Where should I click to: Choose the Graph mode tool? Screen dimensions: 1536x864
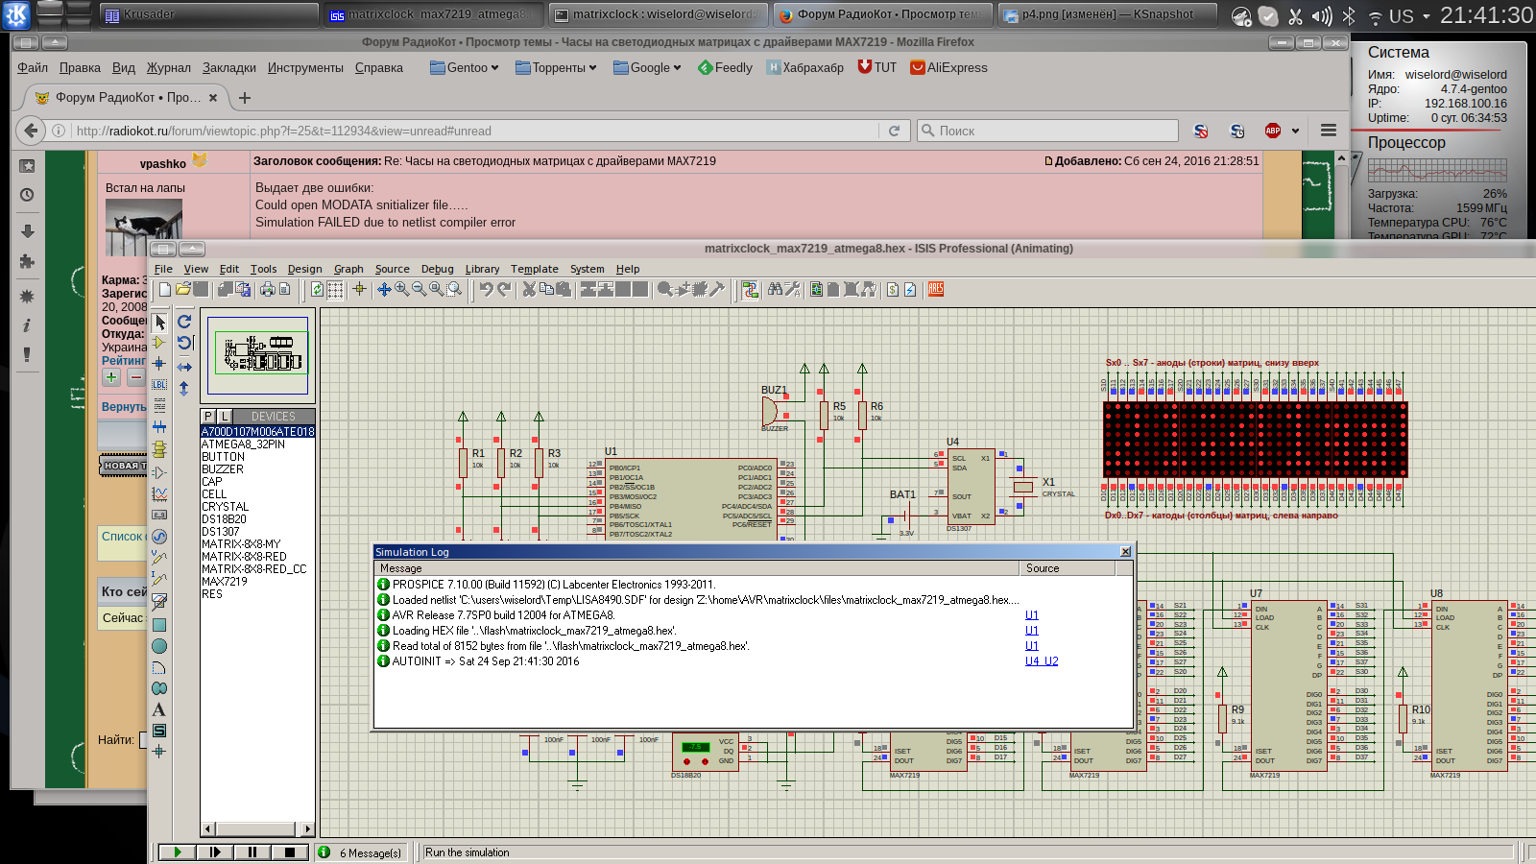[x=159, y=493]
